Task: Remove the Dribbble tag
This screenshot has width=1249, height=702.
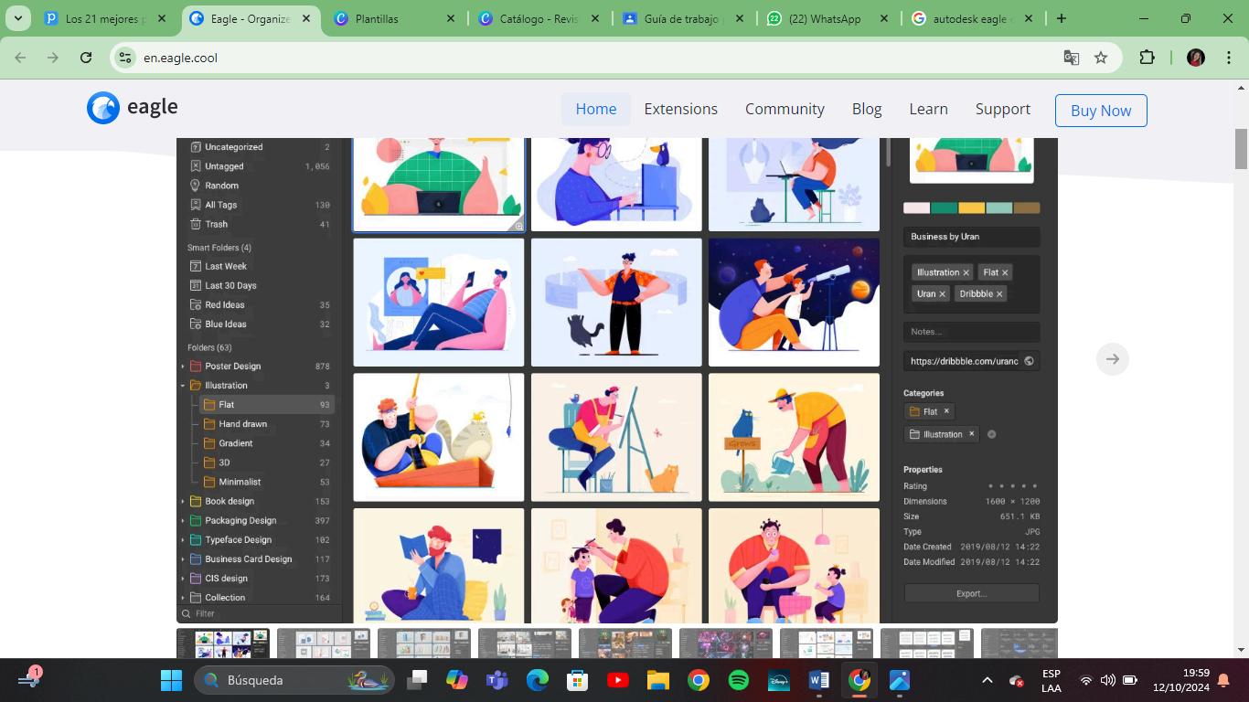Action: pyautogui.click(x=999, y=293)
